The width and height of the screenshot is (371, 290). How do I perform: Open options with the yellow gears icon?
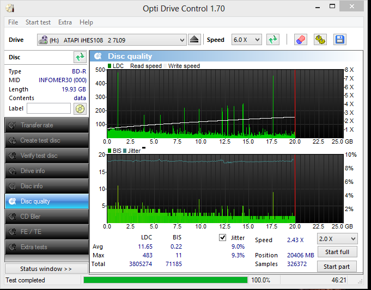pos(320,40)
